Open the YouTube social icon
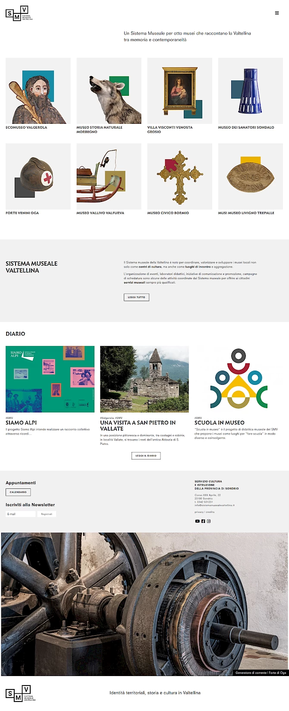 pyautogui.click(x=197, y=521)
